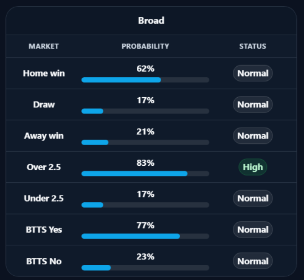
Task: Click the Normal badge for Away win
Action: tap(253, 135)
